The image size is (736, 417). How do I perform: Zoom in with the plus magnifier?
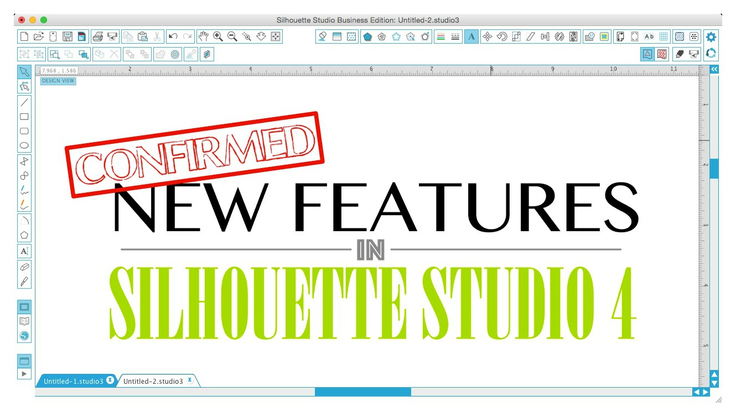218,37
